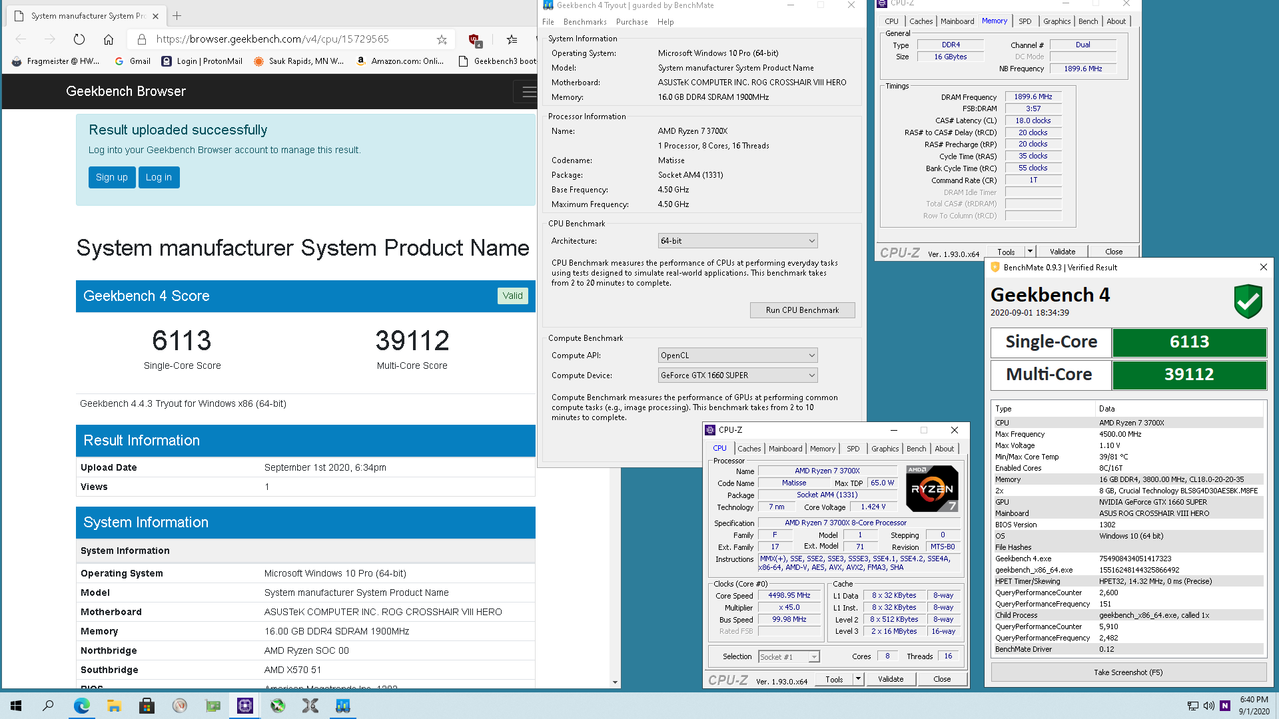Image resolution: width=1279 pixels, height=719 pixels.
Task: Open Geekbench Purchase menu
Action: coord(632,22)
